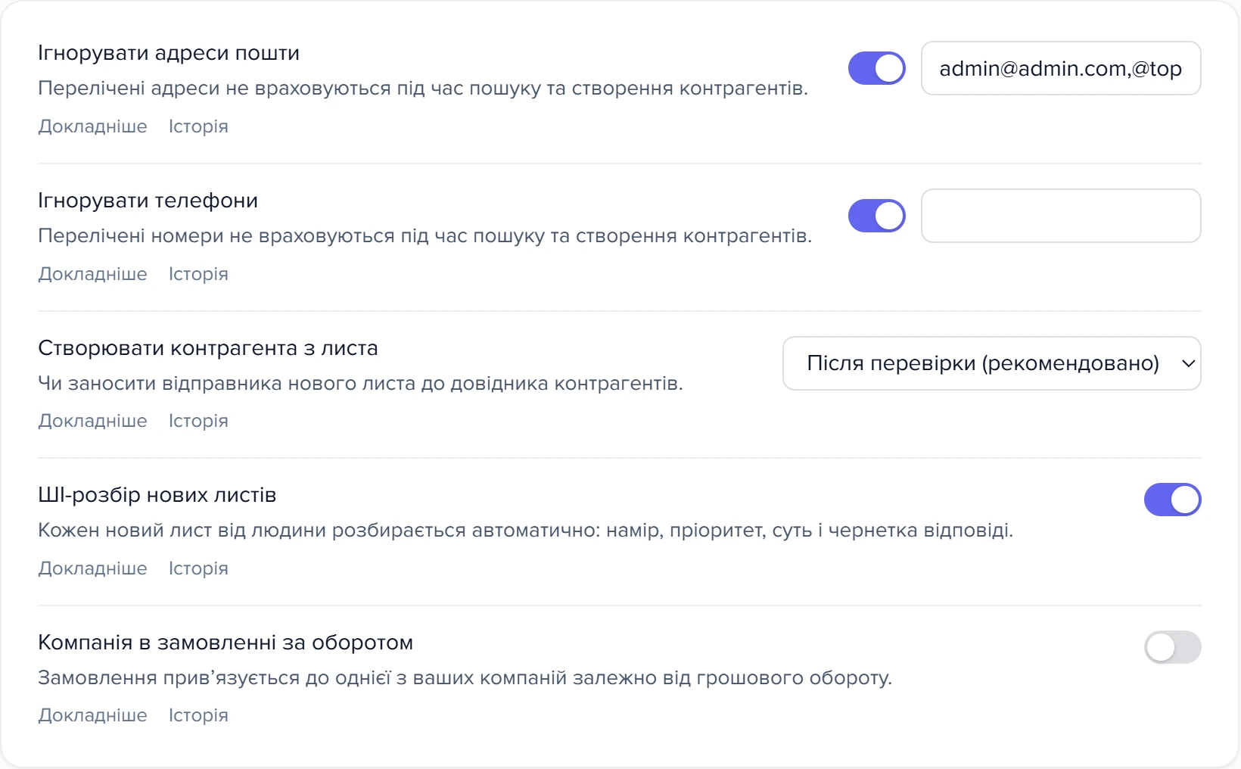Click the 'ШІ-розбір нових листів' heading
This screenshot has width=1241, height=769.
coord(157,495)
